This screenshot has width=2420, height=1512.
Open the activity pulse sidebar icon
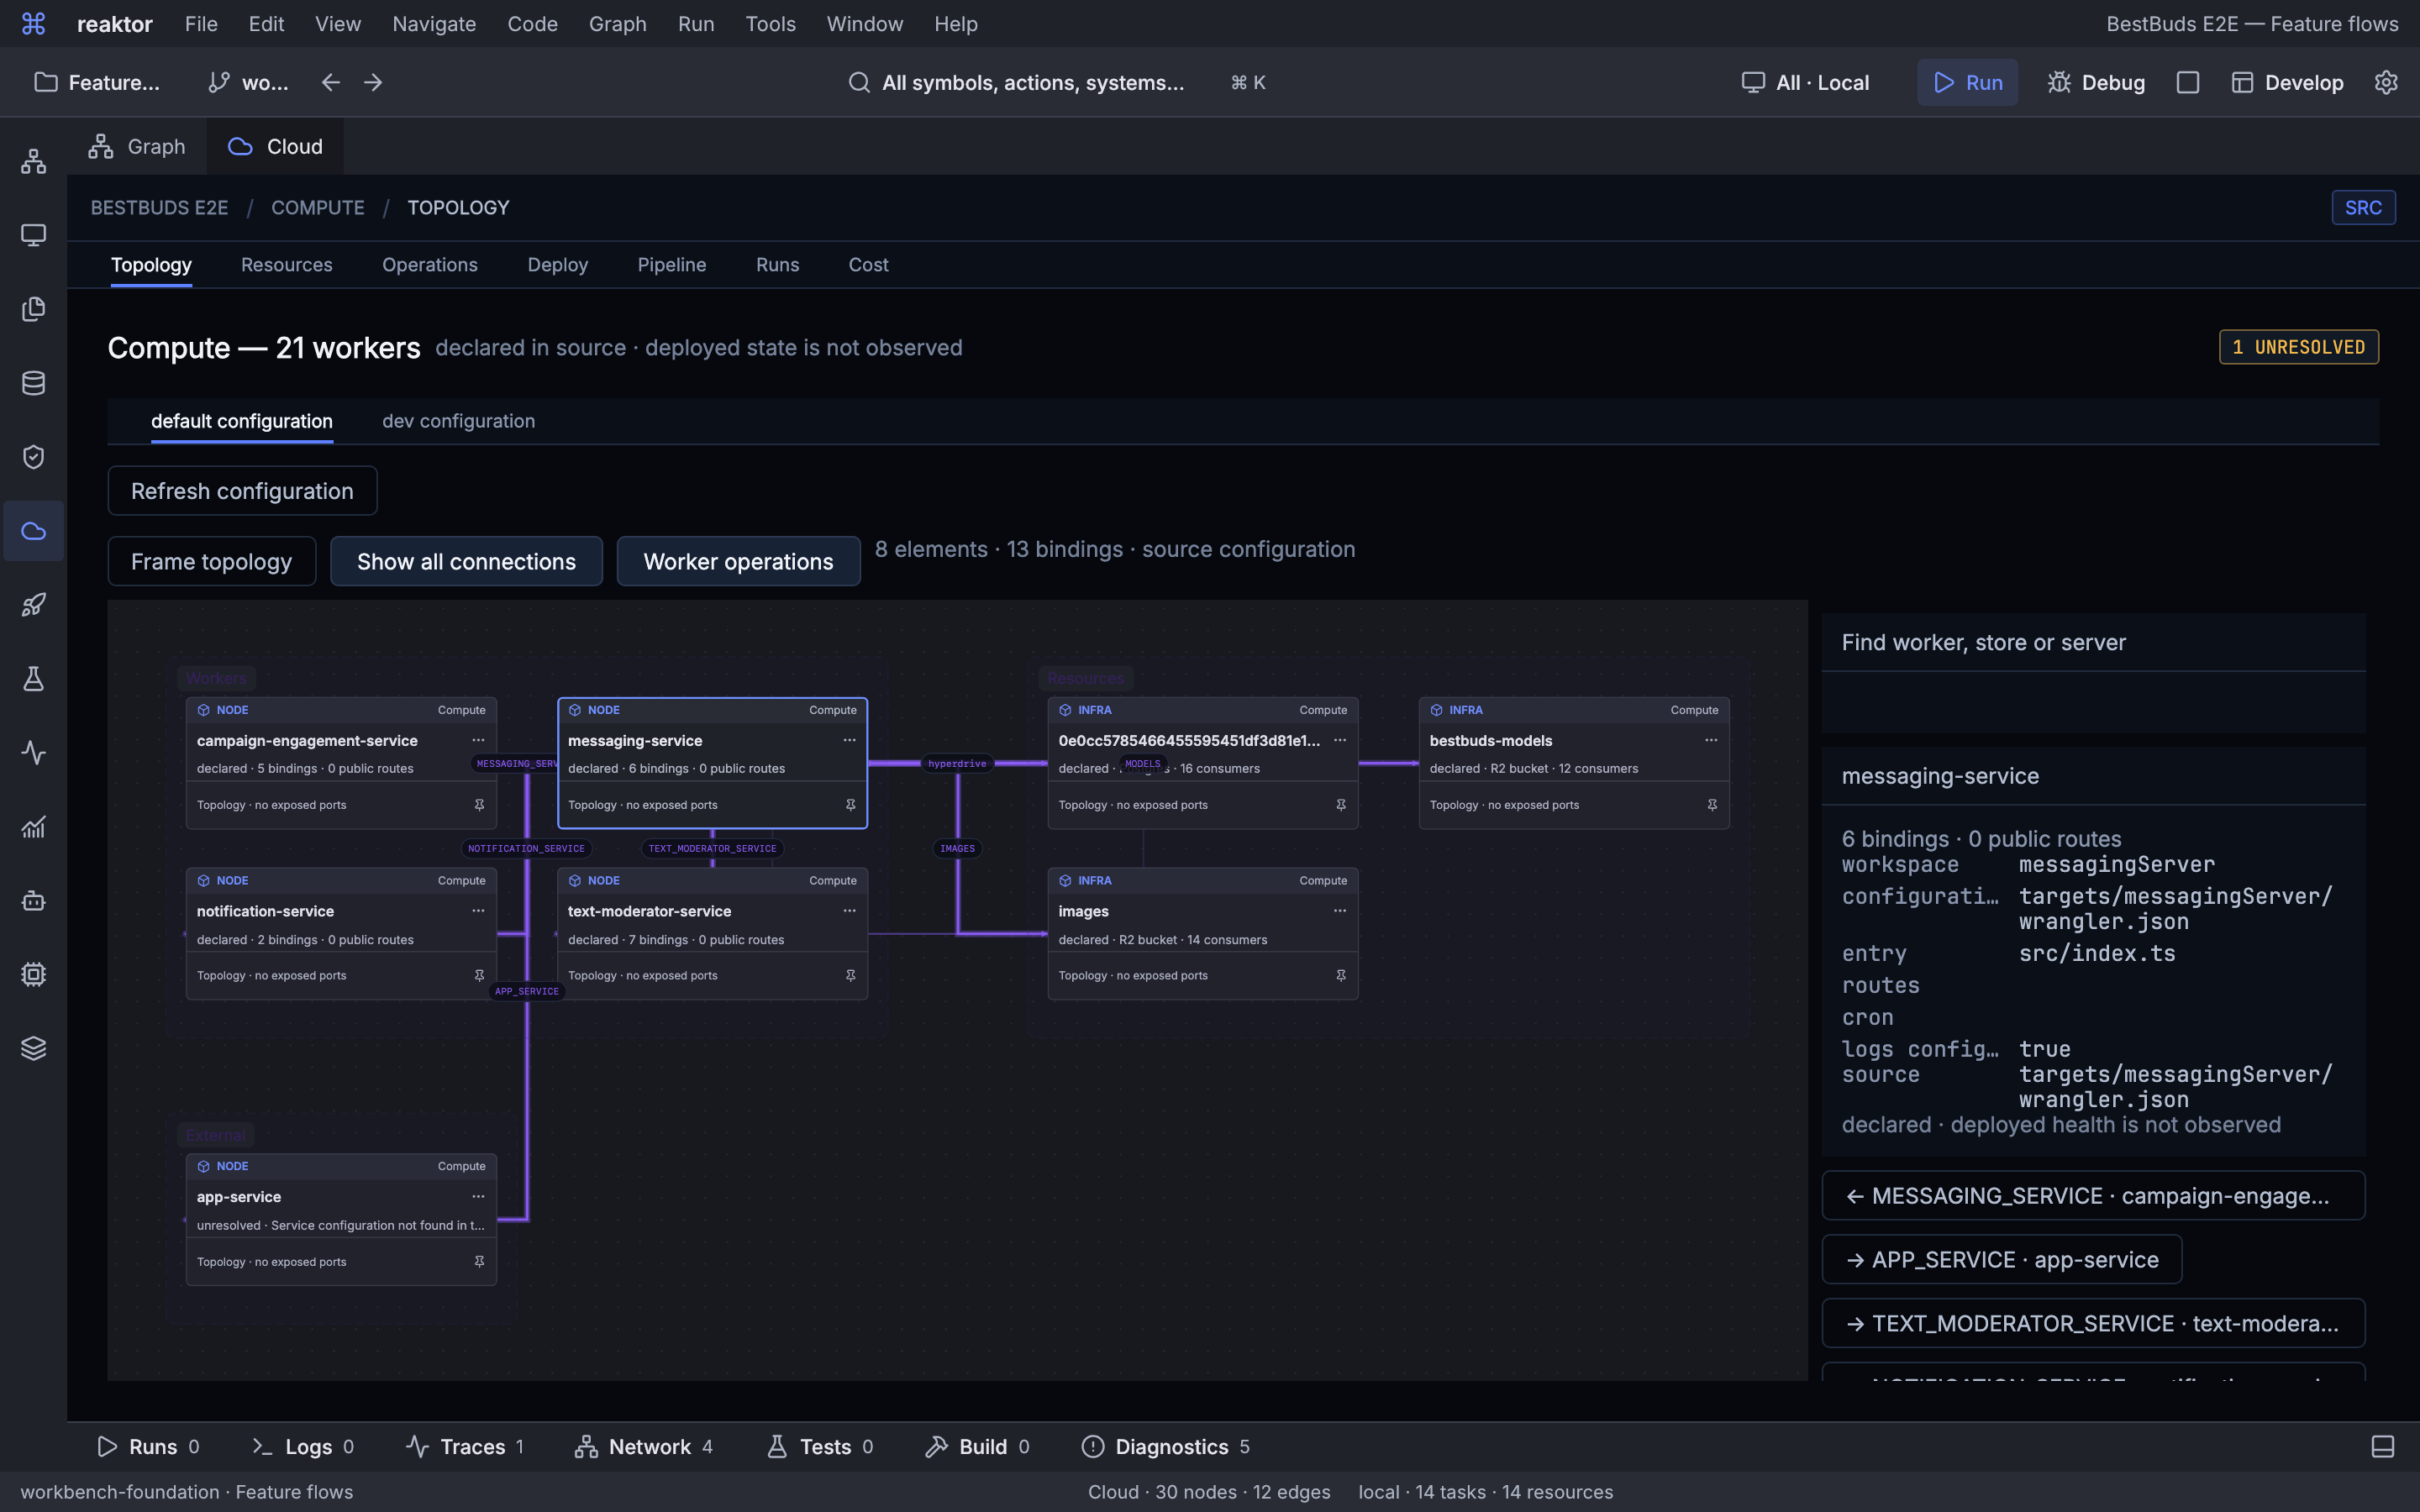[x=33, y=753]
